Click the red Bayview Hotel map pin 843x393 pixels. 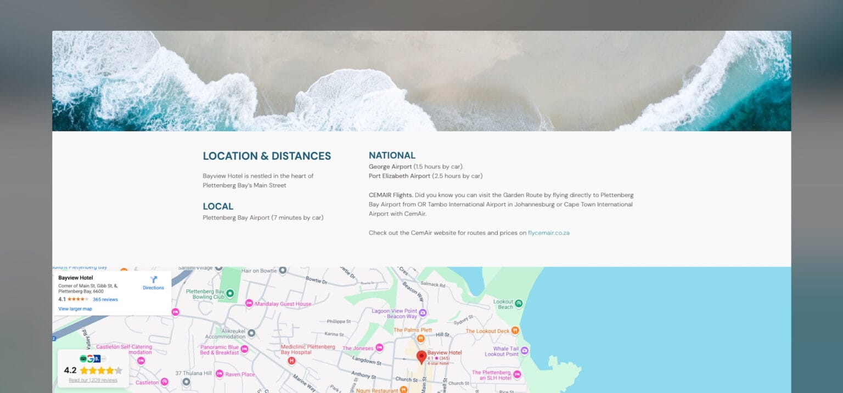[421, 357]
